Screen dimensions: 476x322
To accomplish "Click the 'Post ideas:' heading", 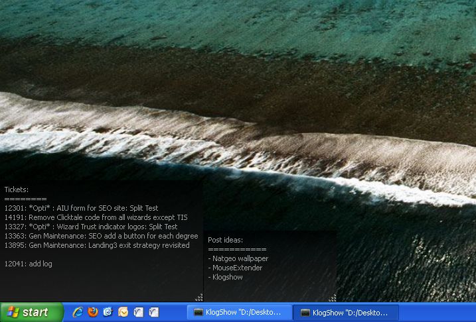I will 225,240.
